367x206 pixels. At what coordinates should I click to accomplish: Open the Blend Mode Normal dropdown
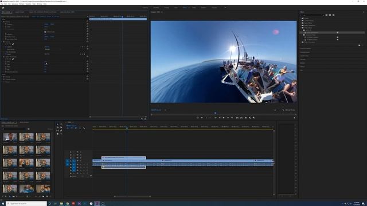coord(53,49)
